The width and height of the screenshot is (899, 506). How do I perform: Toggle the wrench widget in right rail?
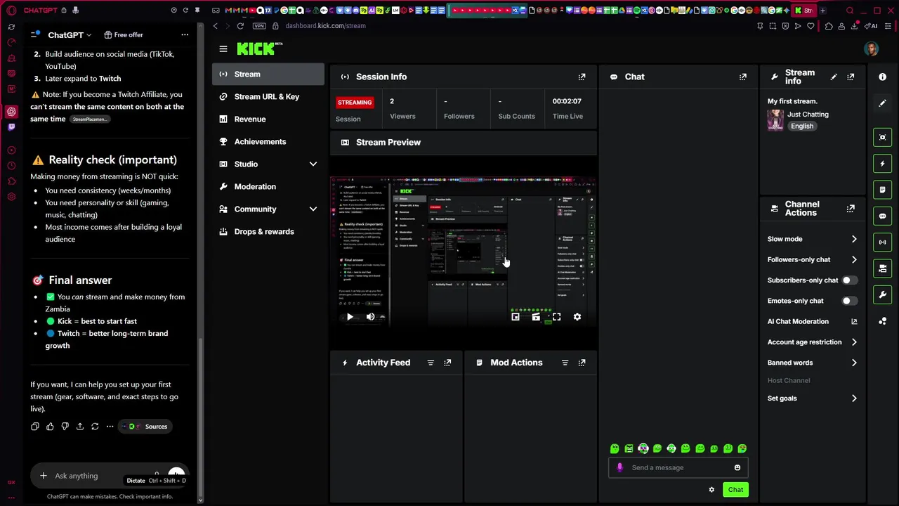point(883,294)
